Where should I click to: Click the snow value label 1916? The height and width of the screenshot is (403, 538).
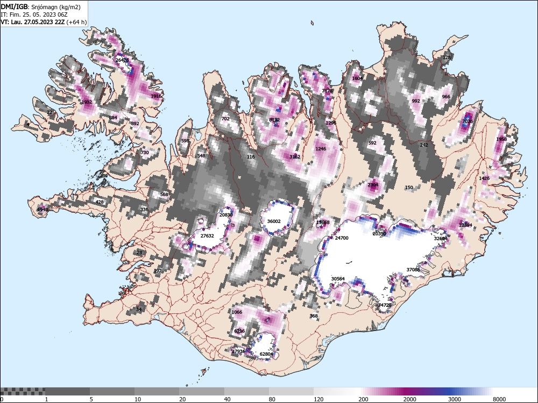[156, 96]
